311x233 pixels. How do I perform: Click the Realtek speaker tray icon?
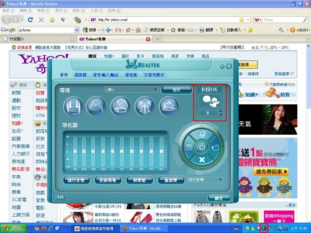[x=264, y=228]
